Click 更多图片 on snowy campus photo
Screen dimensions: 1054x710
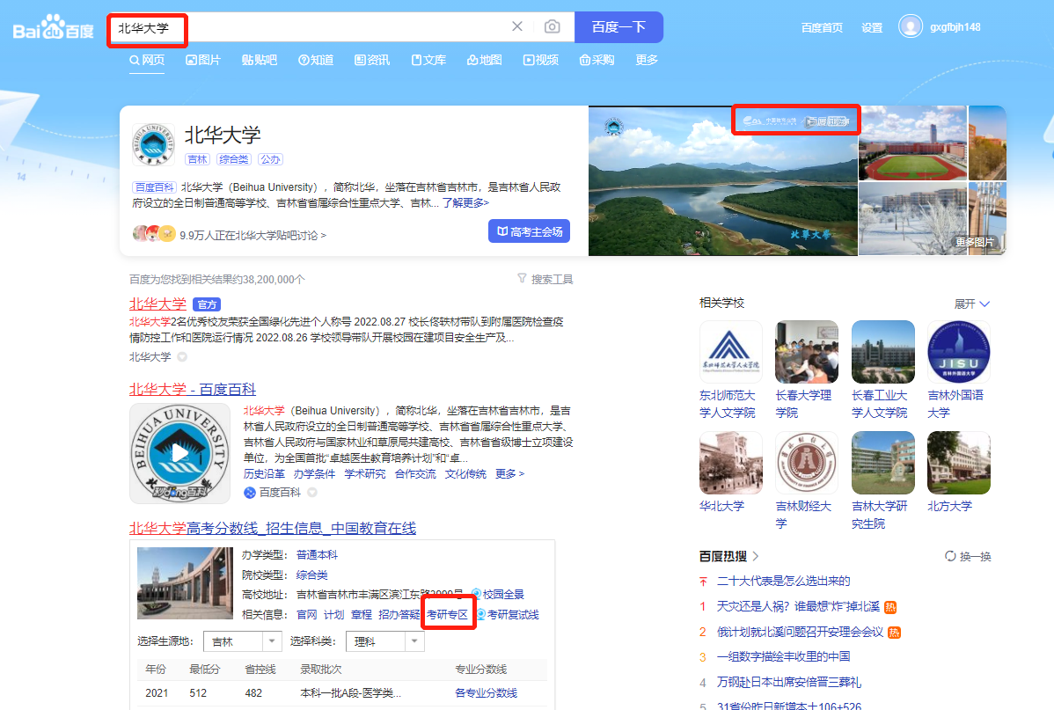point(974,242)
